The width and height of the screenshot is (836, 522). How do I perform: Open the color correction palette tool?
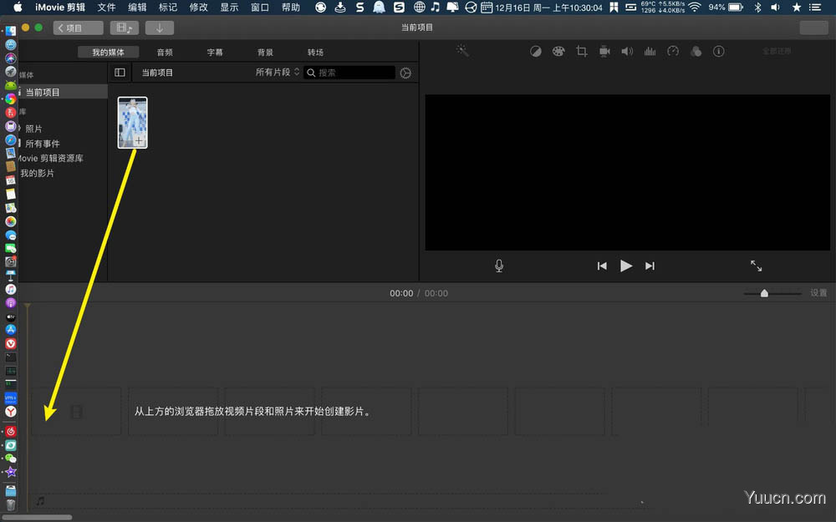point(558,51)
